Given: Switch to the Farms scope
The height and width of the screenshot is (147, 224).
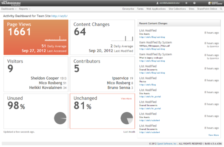Looking at the screenshot, I should coord(140,9).
